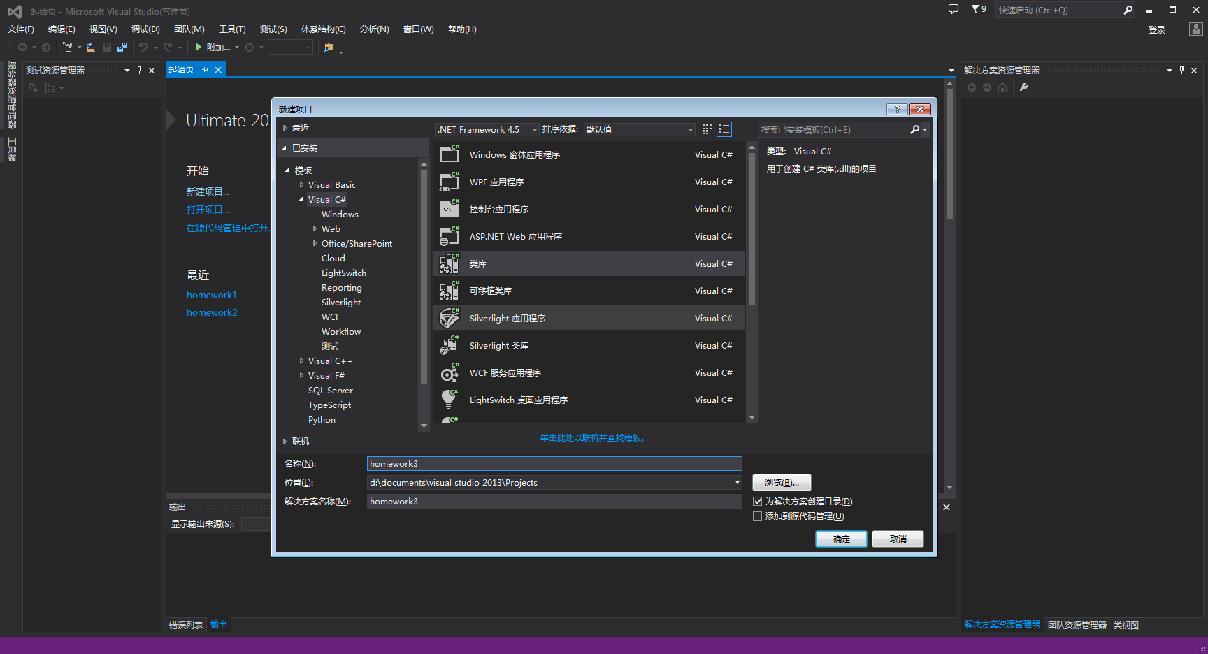The width and height of the screenshot is (1208, 654).
Task: Pin the 测试资源管理器 panel
Action: coord(139,70)
